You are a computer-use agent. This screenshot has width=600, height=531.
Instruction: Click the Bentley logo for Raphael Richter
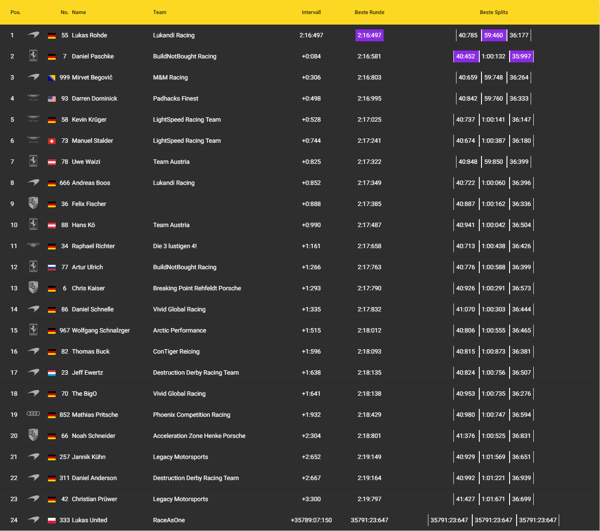33,245
